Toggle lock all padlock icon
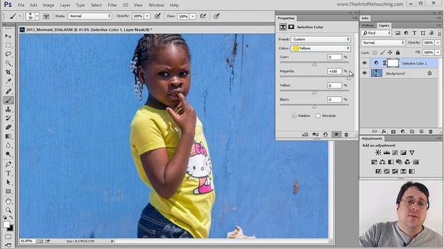The height and width of the screenshot is (249, 444). [398, 53]
